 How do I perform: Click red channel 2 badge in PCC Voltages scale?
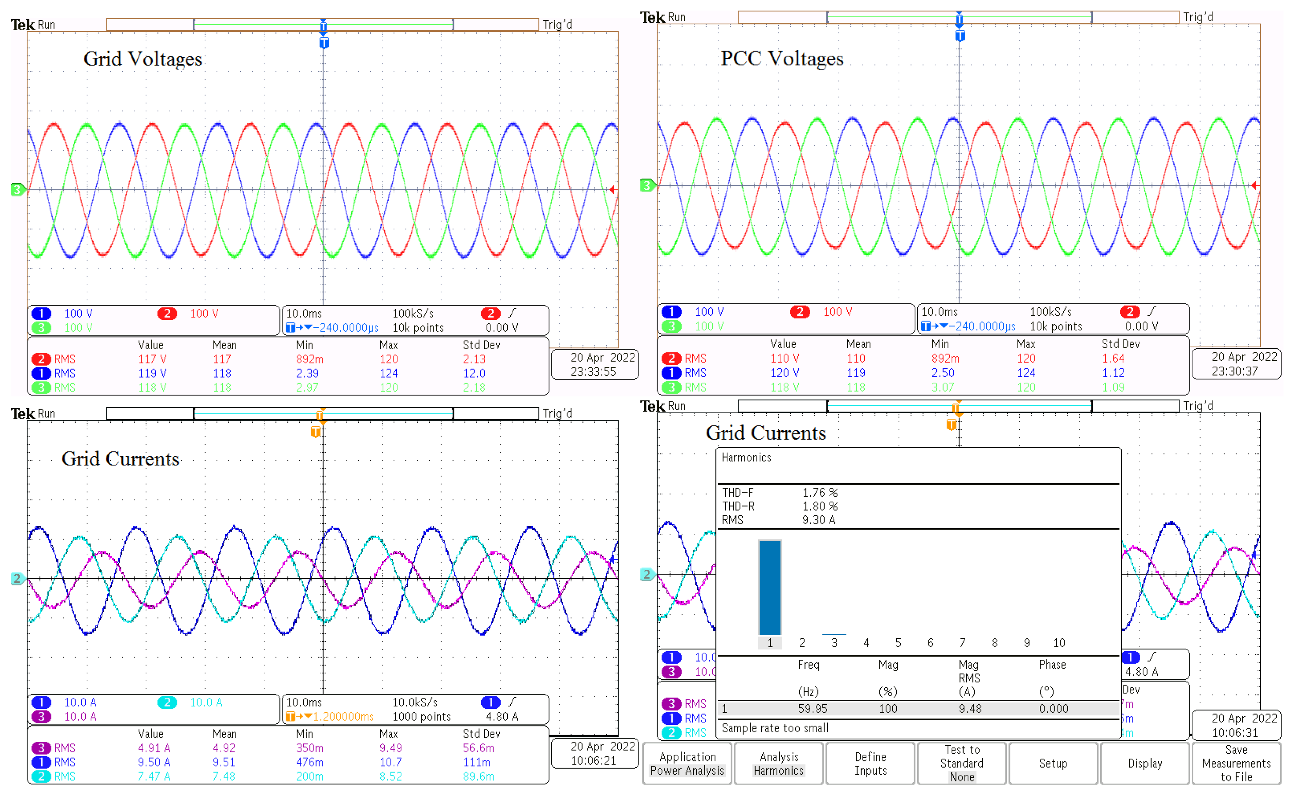click(800, 312)
